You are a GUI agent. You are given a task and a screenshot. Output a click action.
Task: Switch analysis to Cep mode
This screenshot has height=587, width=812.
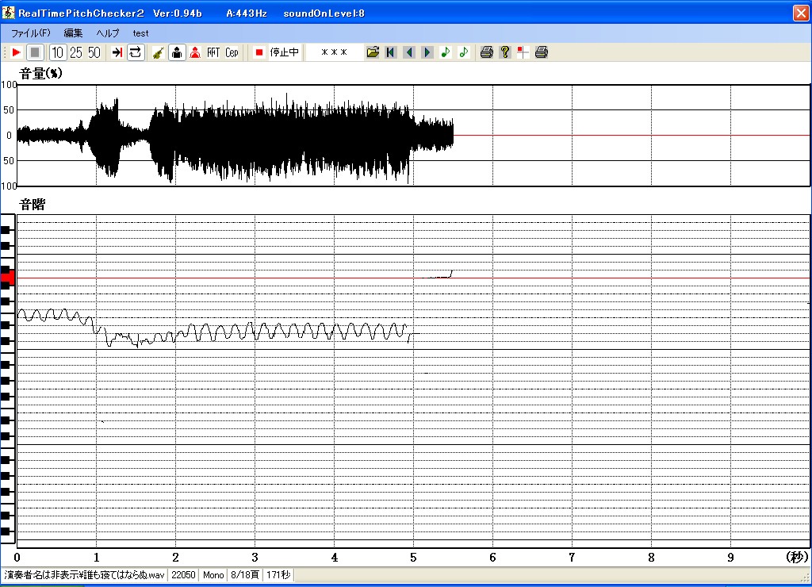[232, 52]
